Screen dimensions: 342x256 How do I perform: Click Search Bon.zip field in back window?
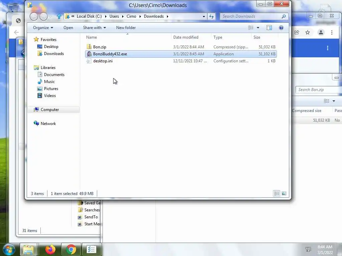(318, 90)
